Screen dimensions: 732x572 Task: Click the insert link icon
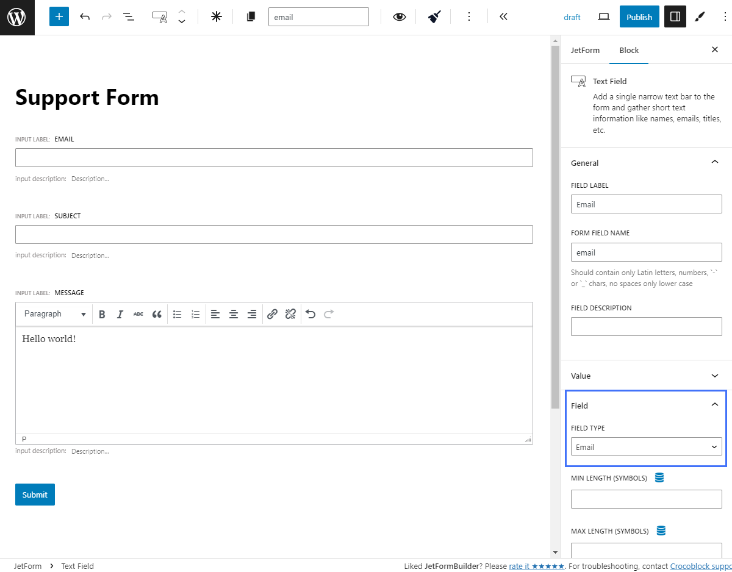click(x=273, y=314)
